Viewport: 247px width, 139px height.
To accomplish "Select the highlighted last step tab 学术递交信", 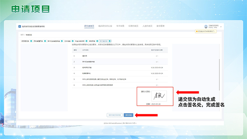I will click(x=105, y=41).
